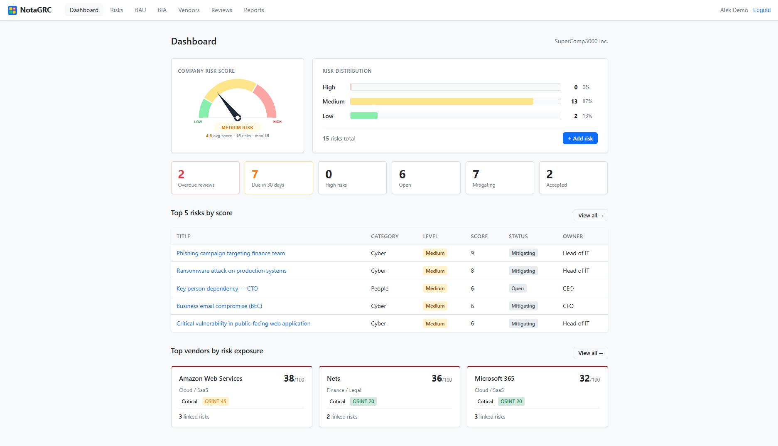Open the Amazon Web Services vendor card

[x=242, y=397]
